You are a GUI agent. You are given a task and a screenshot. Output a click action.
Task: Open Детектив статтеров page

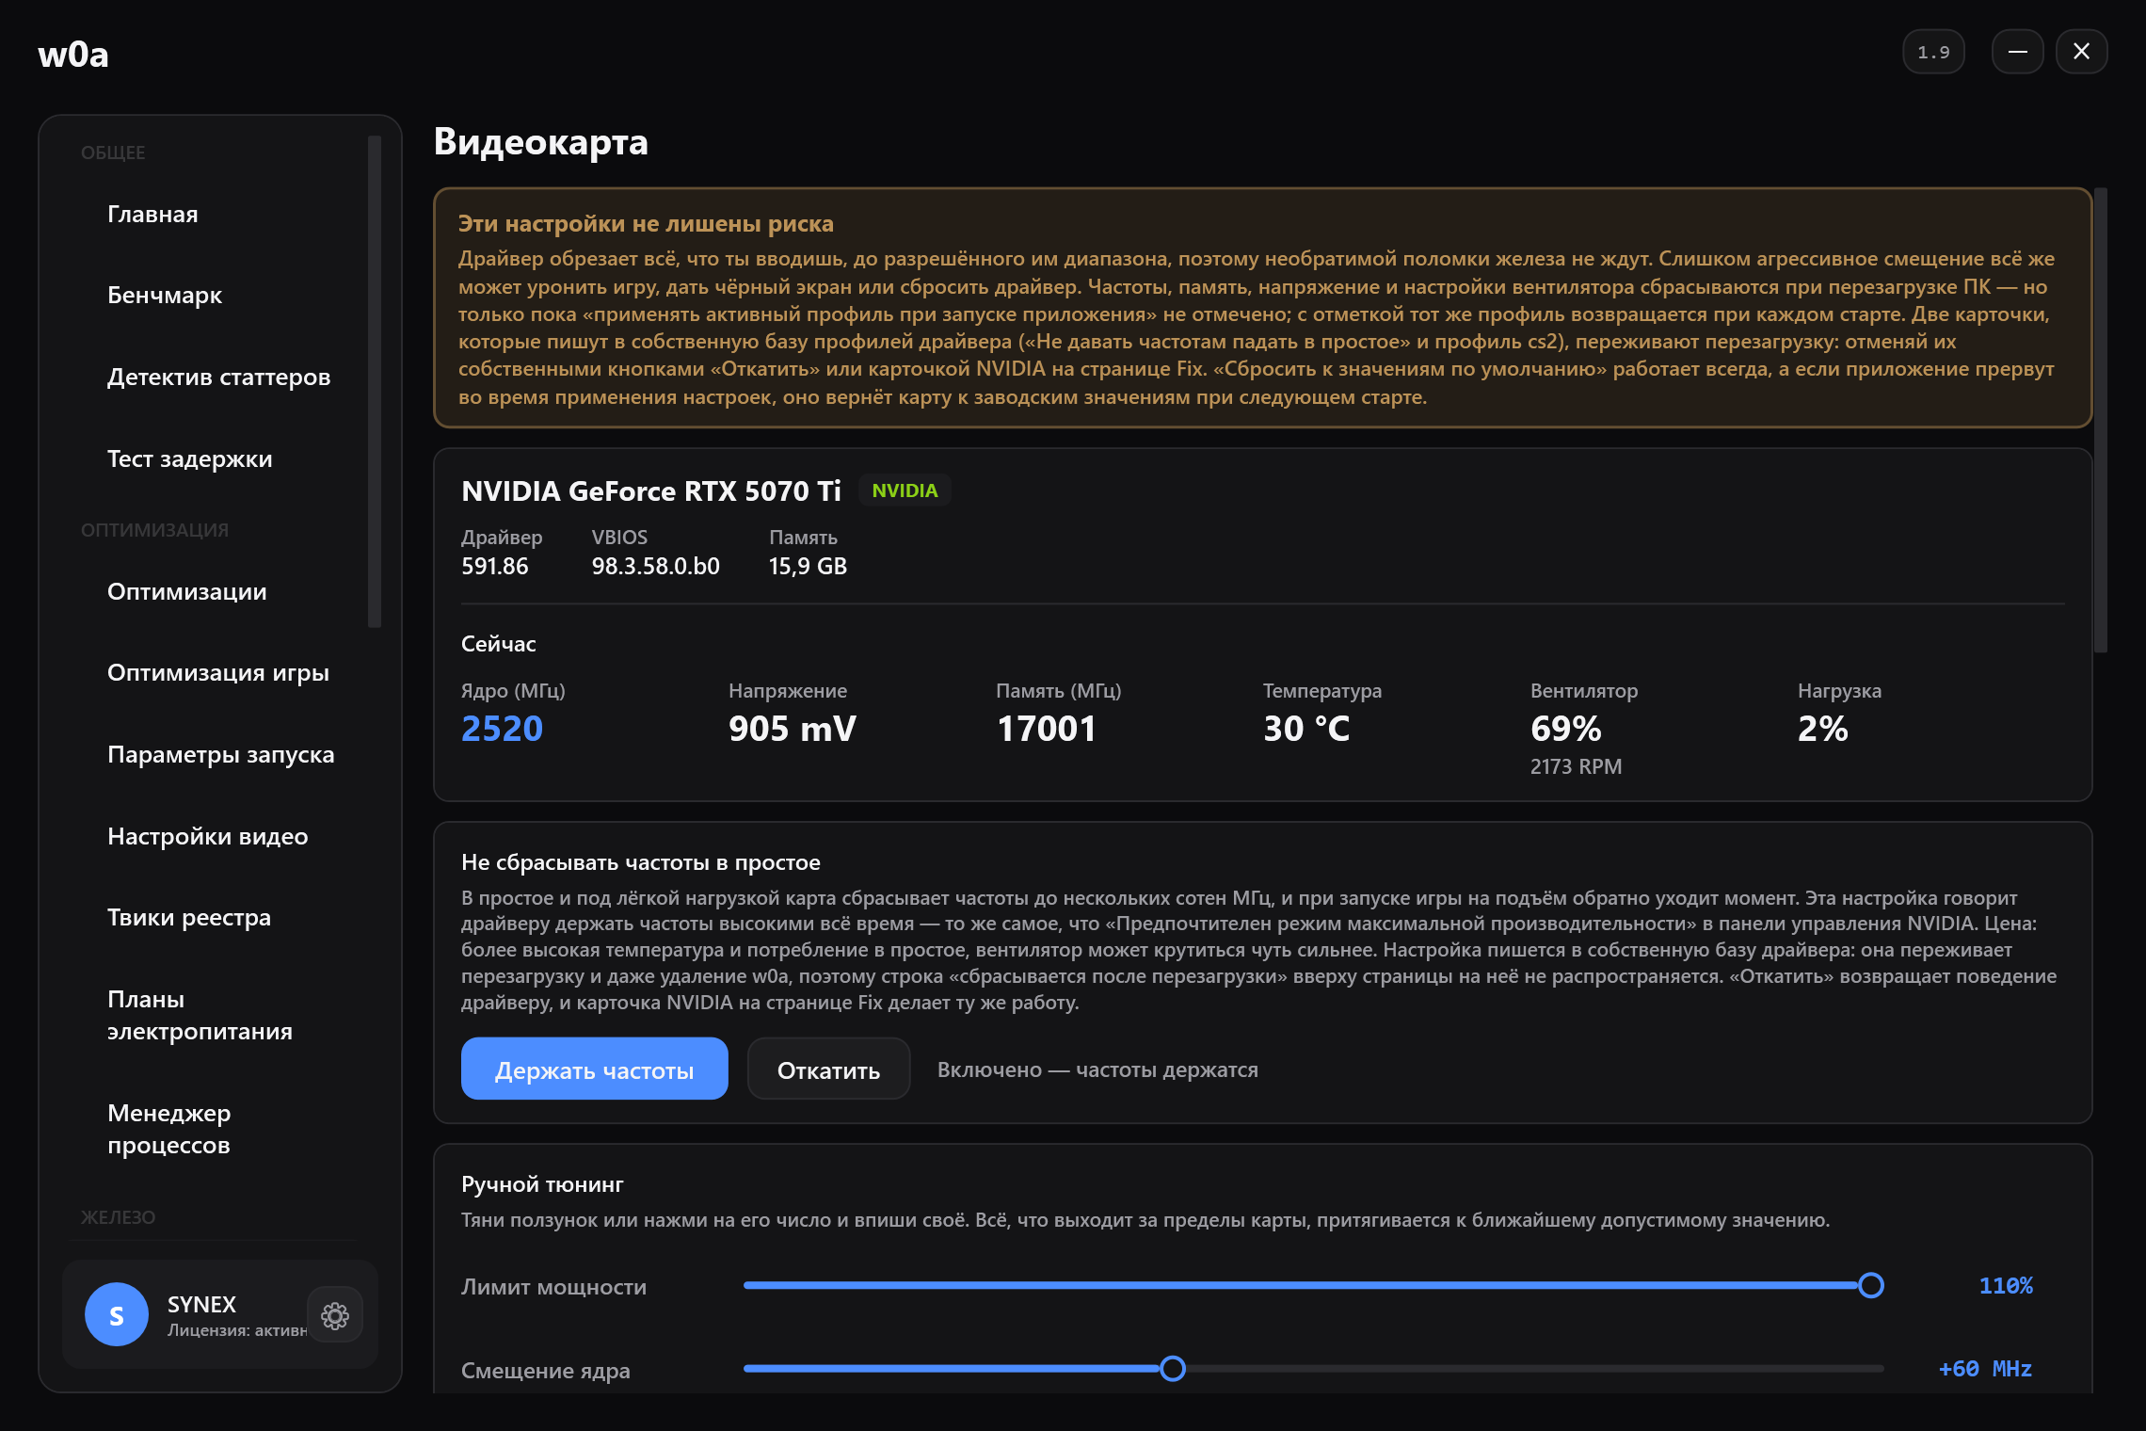218,377
